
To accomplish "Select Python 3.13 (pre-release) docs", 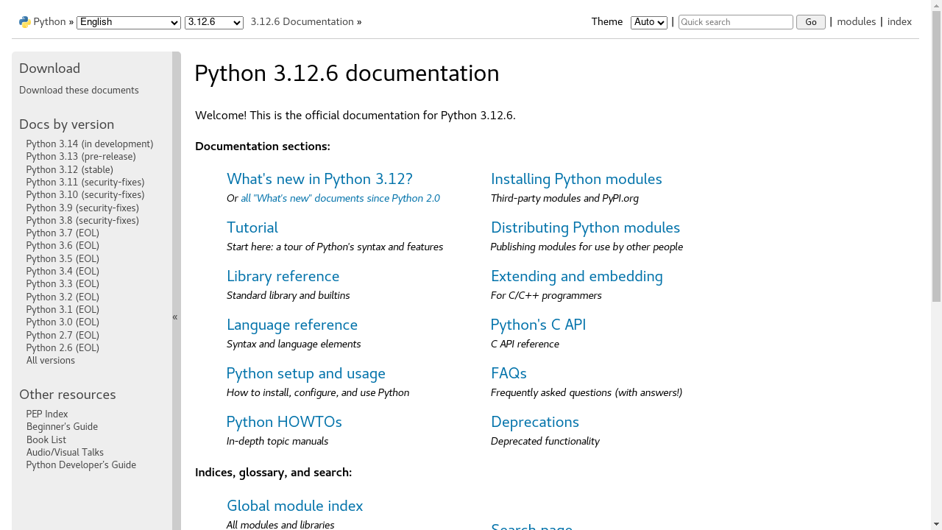I will point(81,156).
